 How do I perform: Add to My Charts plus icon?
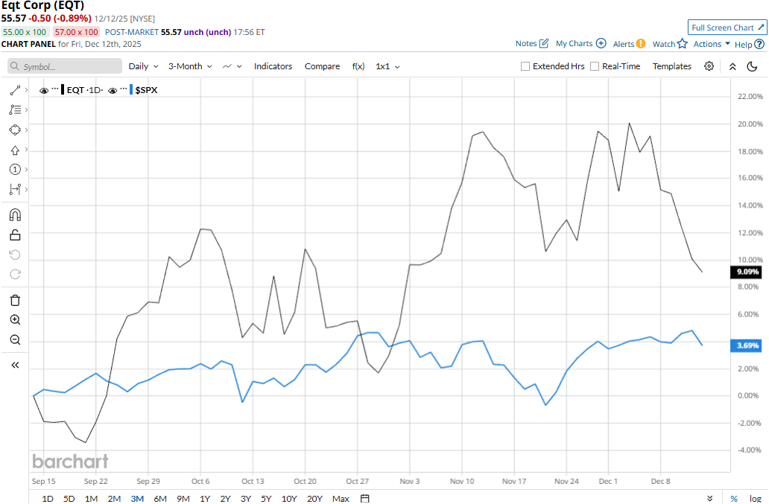601,43
